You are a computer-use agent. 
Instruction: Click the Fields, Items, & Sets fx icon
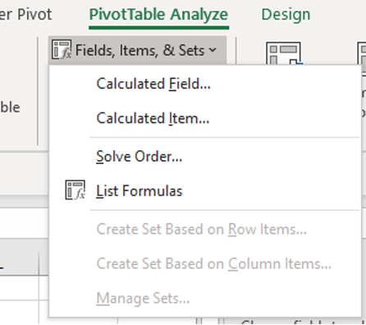click(62, 49)
